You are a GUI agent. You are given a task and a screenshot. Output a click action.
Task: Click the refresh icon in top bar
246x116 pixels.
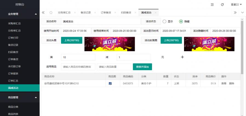tap(222, 5)
